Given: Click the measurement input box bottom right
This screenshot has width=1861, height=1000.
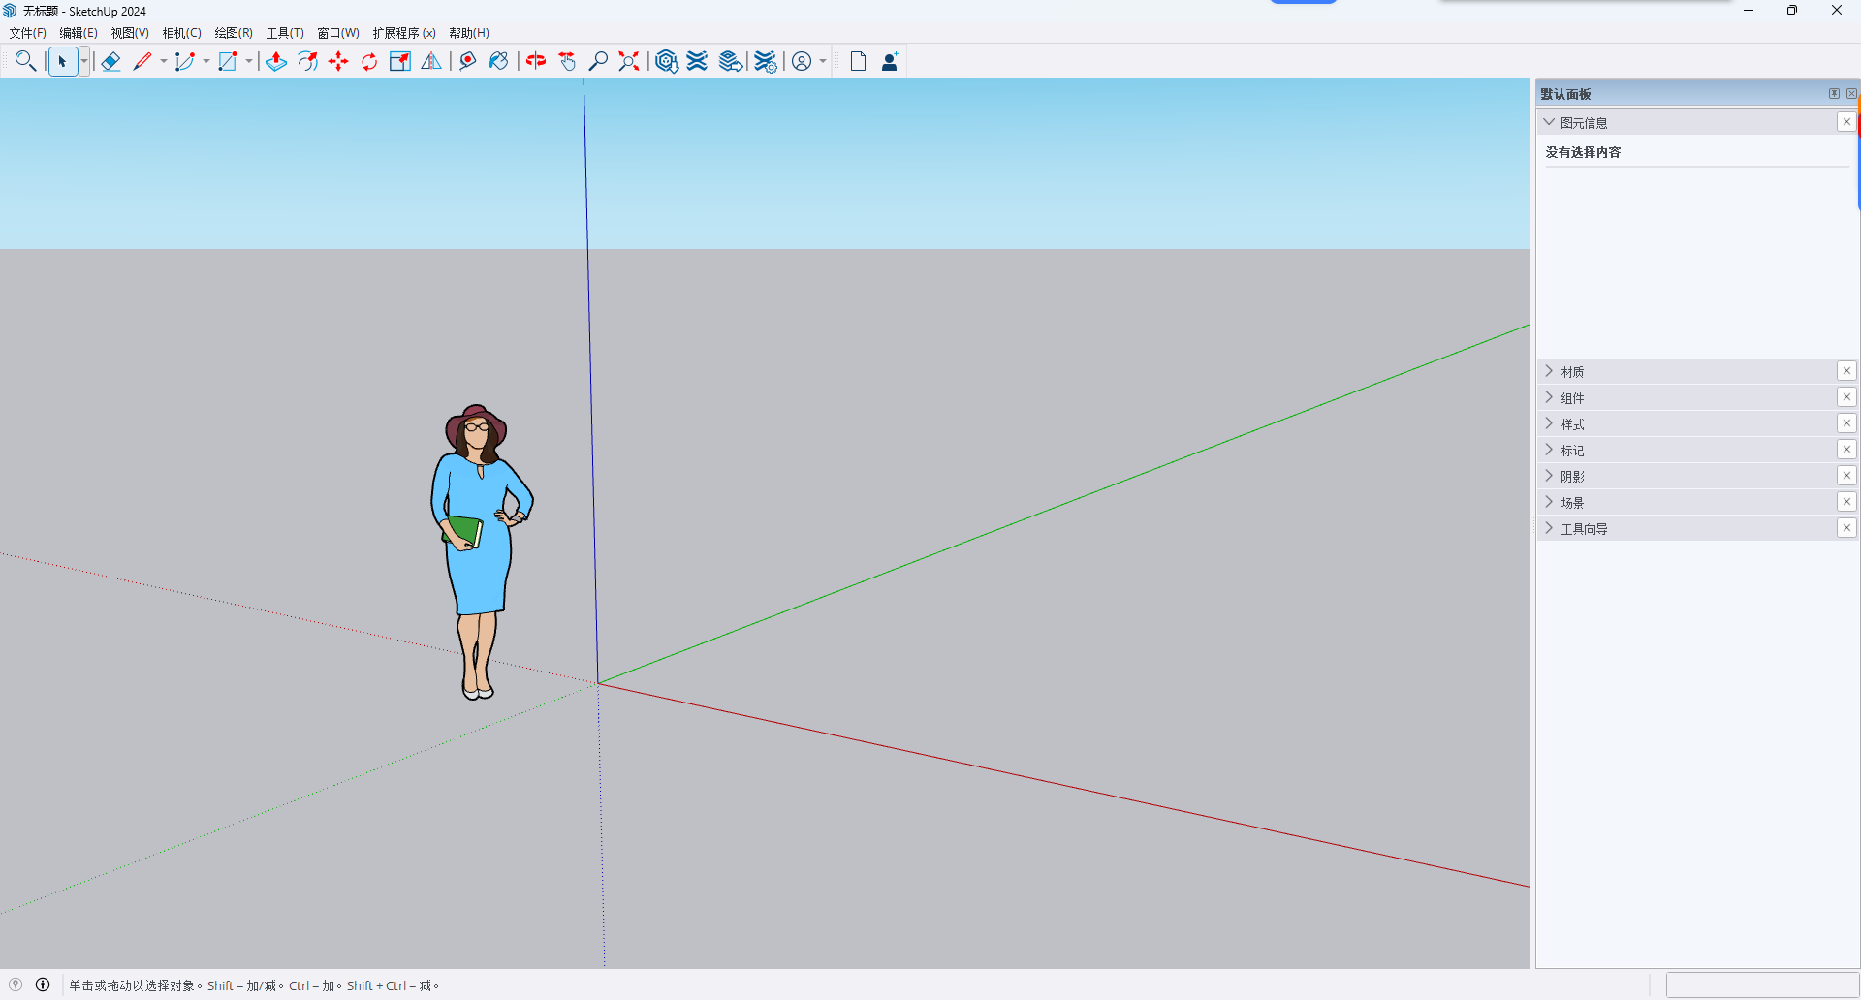Looking at the screenshot, I should tap(1762, 984).
